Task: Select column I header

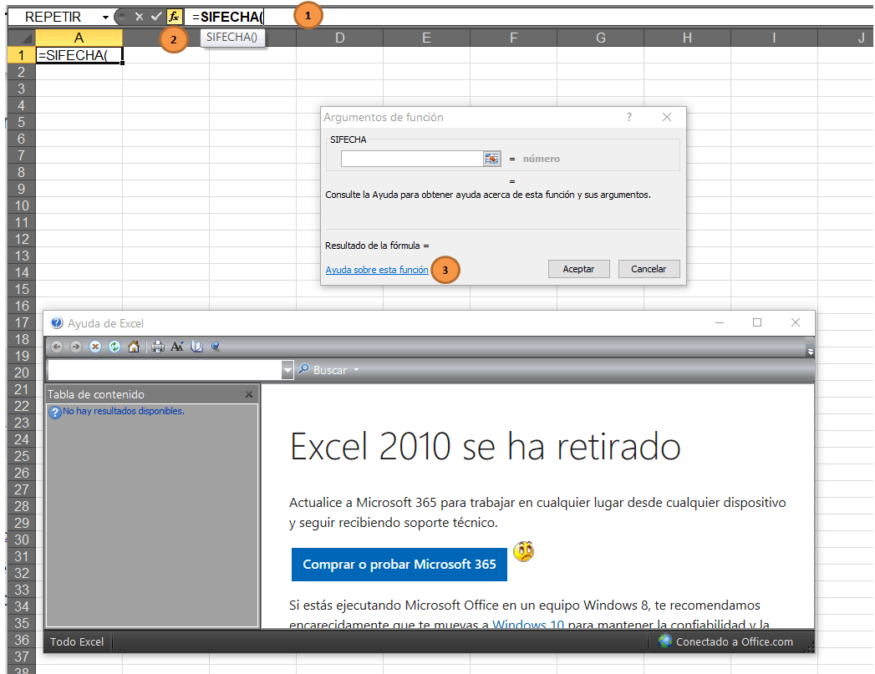Action: point(774,38)
